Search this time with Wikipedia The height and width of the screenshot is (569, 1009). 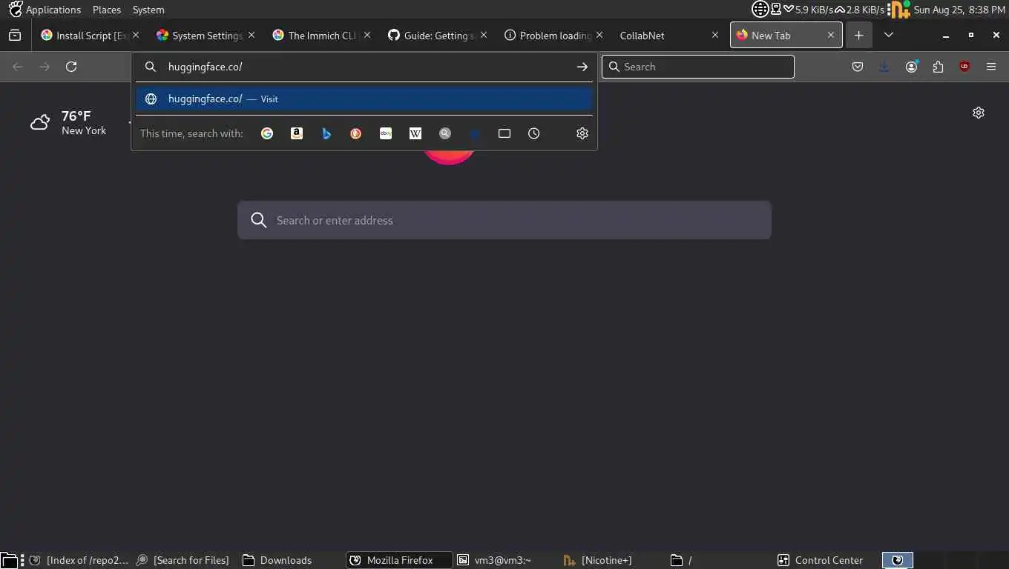point(415,133)
